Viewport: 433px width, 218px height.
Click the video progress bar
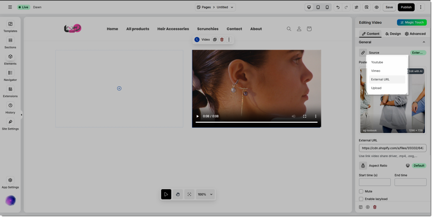(256, 122)
